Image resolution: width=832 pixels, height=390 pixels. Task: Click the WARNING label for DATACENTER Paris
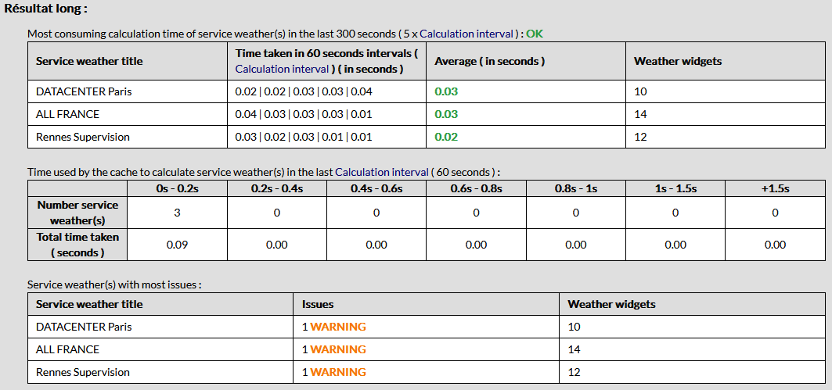tap(338, 327)
